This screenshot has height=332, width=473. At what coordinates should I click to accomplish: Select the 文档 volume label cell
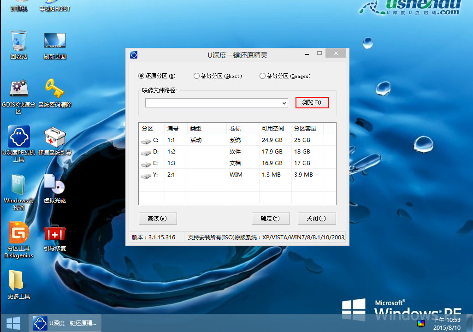(235, 163)
